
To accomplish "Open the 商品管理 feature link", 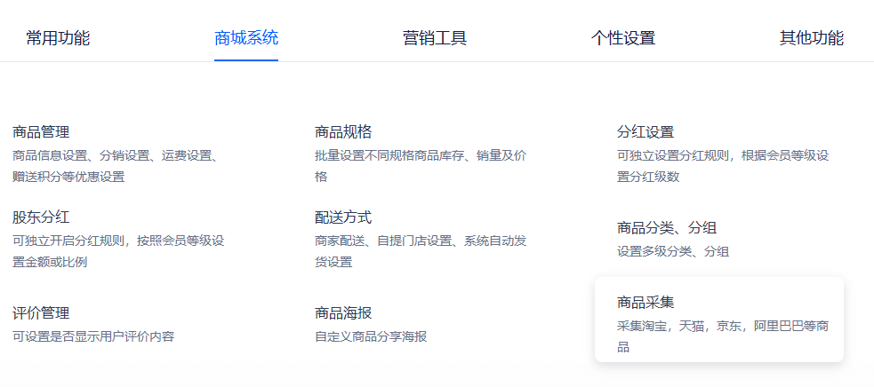I will pyautogui.click(x=41, y=132).
